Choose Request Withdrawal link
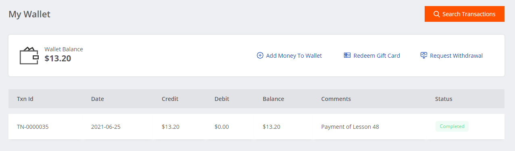Viewport: 515px width, 151px height. point(451,56)
